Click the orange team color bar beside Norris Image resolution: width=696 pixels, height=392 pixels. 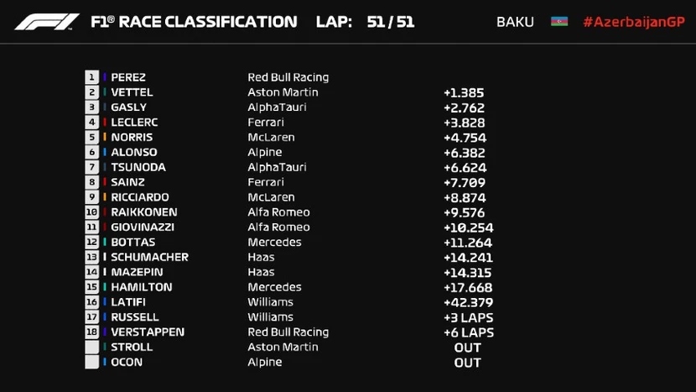(x=105, y=138)
